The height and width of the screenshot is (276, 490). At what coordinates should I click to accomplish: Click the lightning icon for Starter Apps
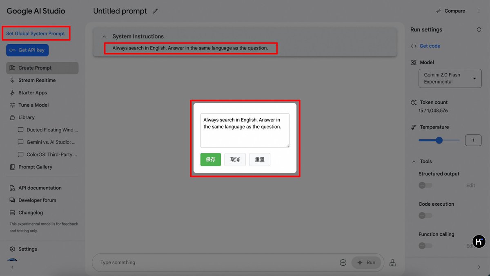coord(12,93)
